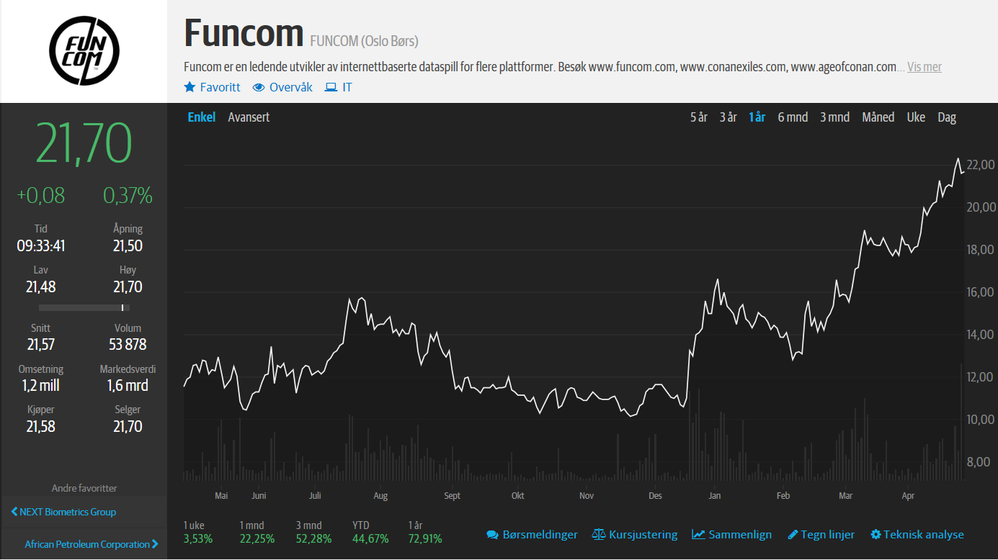This screenshot has width=998, height=560.
Task: Click the YTD return 44,67%
Action: pos(370,538)
